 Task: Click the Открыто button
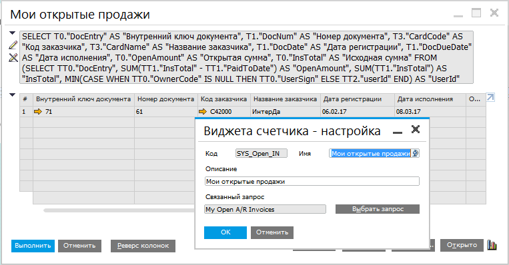click(x=462, y=245)
